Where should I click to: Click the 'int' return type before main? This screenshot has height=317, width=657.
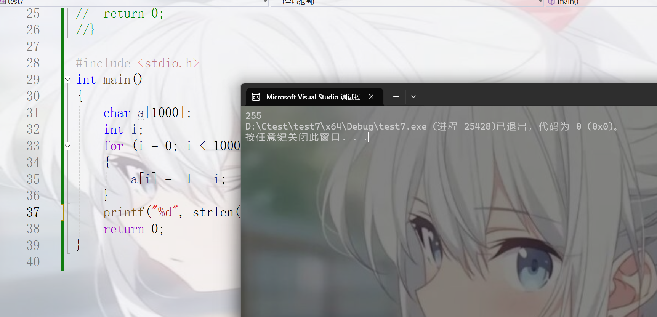click(86, 80)
